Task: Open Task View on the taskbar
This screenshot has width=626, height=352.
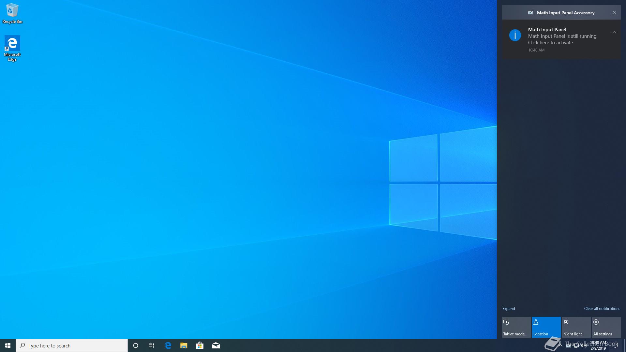Action: [151, 345]
